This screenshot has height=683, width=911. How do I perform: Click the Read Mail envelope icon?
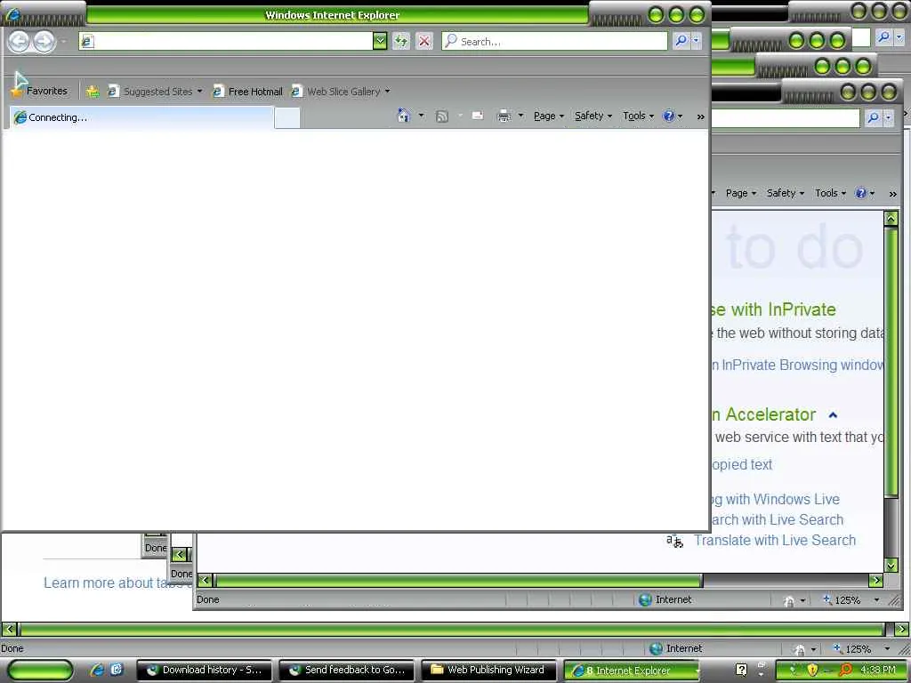(x=478, y=116)
